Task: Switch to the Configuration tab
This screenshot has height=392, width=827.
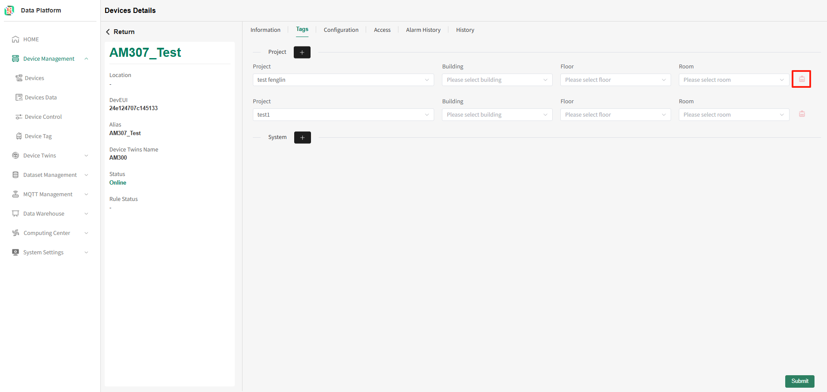Action: [x=341, y=30]
